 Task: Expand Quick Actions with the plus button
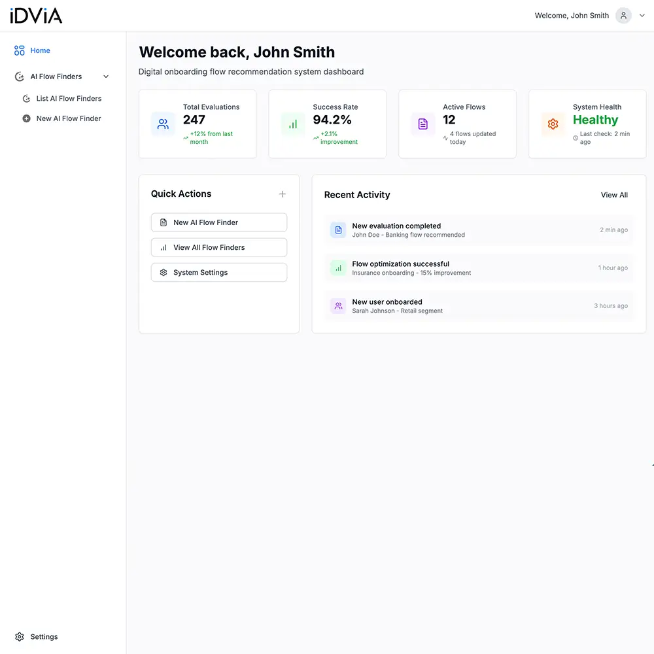pos(282,194)
